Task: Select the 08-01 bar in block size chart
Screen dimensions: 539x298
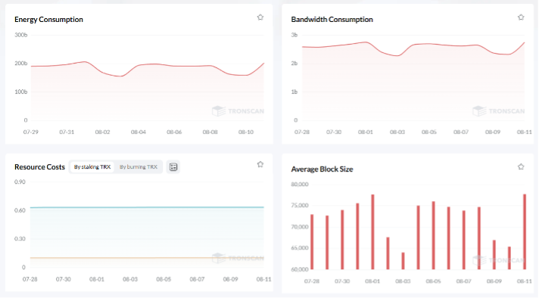Action: pos(372,231)
